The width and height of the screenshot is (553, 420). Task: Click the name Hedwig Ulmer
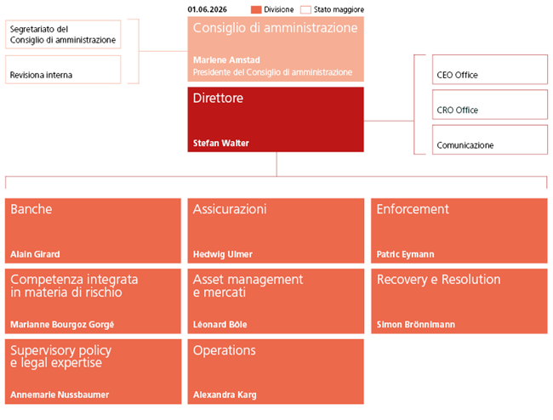223,254
